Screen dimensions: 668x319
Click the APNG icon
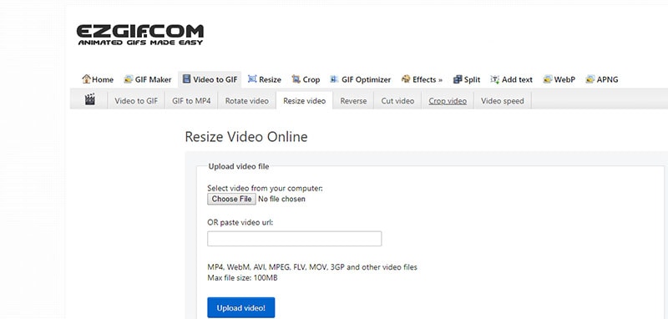pos(590,79)
